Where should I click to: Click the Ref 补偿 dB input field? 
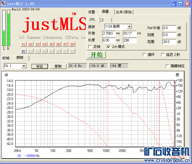169,28
